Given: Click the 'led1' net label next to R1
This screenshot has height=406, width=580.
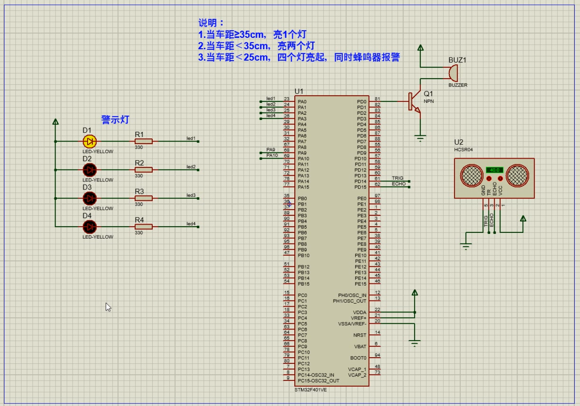Looking at the screenshot, I should pos(191,138).
